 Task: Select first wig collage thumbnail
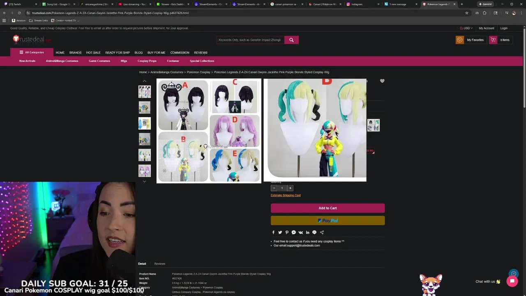[144, 91]
